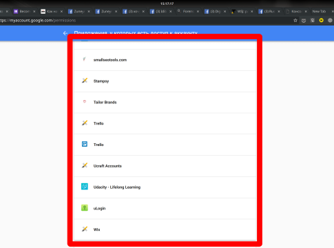Click the green uLogin app icon
Screen dimensions: 334x248
tap(85, 208)
